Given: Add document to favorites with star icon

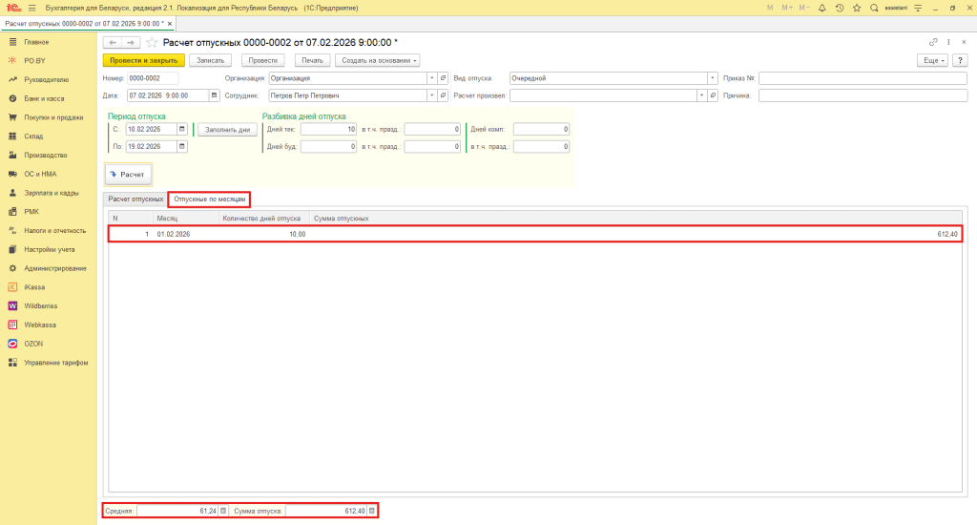Looking at the screenshot, I should (152, 43).
